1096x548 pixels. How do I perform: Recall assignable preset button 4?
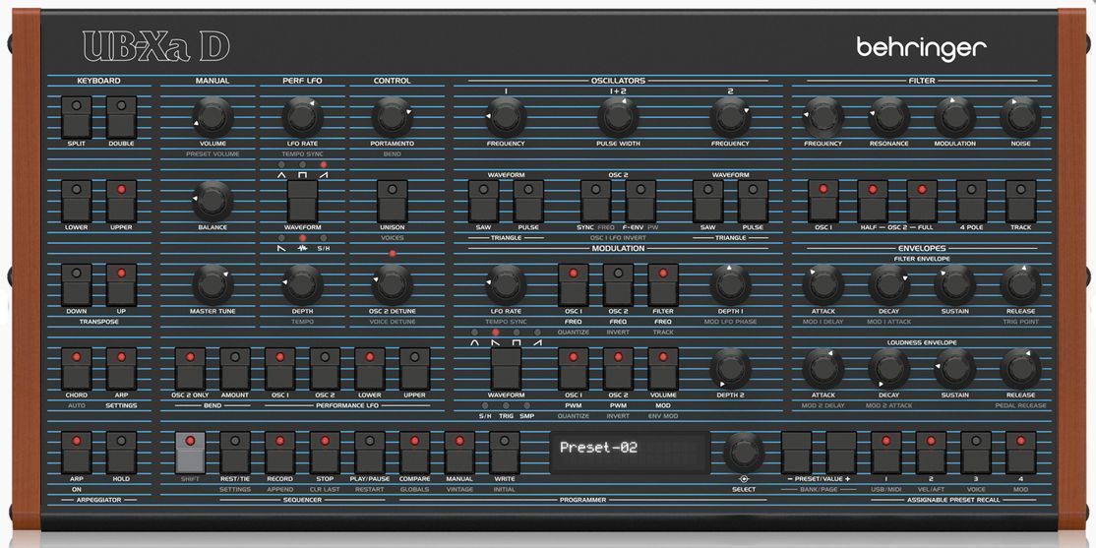[x=1020, y=453]
